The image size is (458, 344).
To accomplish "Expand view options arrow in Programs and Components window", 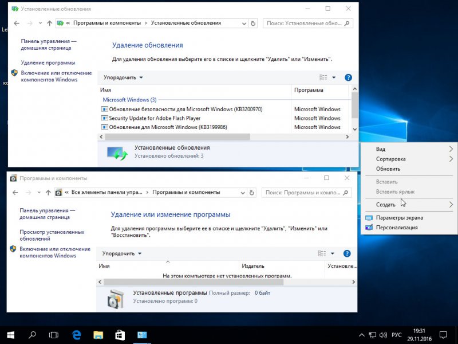I will click(333, 253).
